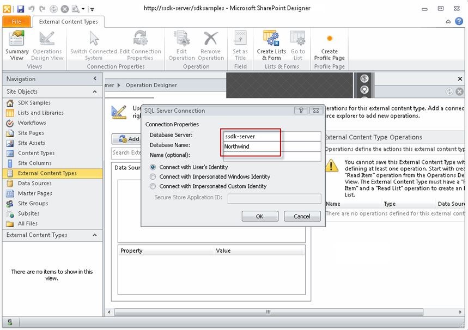This screenshot has width=468, height=330.
Task: Select External Content Types in Site Objects
Action: (x=52, y=173)
